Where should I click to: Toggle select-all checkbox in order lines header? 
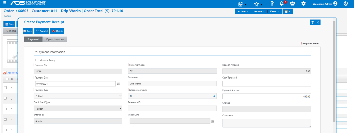tap(7, 79)
